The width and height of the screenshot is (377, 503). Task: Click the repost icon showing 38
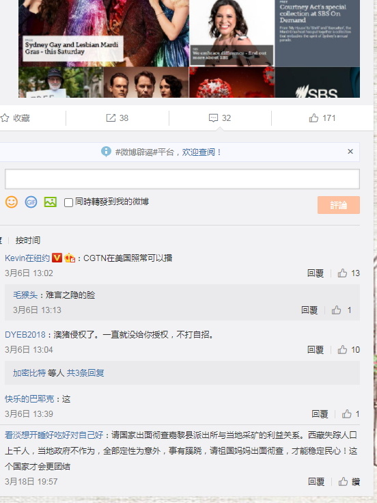111,118
